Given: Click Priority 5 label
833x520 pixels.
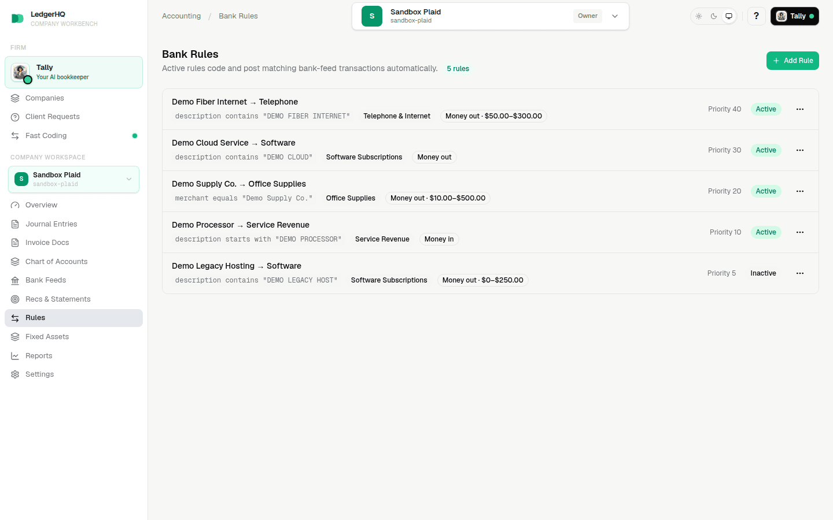Looking at the screenshot, I should 721,273.
